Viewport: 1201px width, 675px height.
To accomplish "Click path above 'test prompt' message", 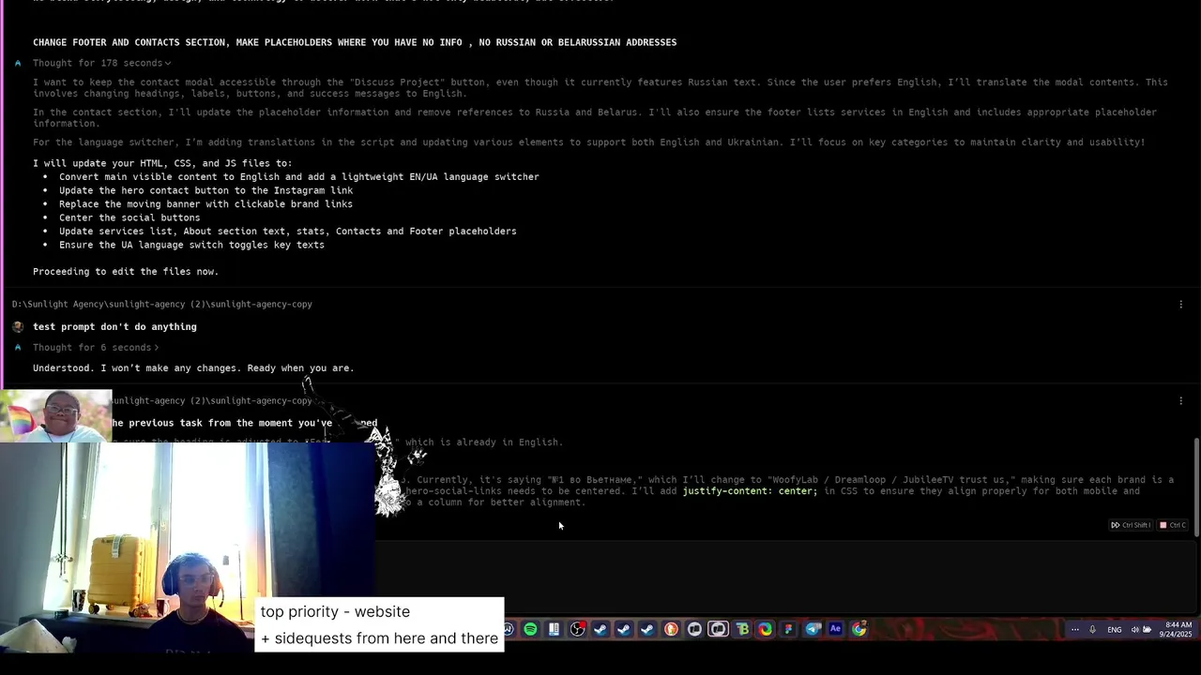I will tap(162, 304).
